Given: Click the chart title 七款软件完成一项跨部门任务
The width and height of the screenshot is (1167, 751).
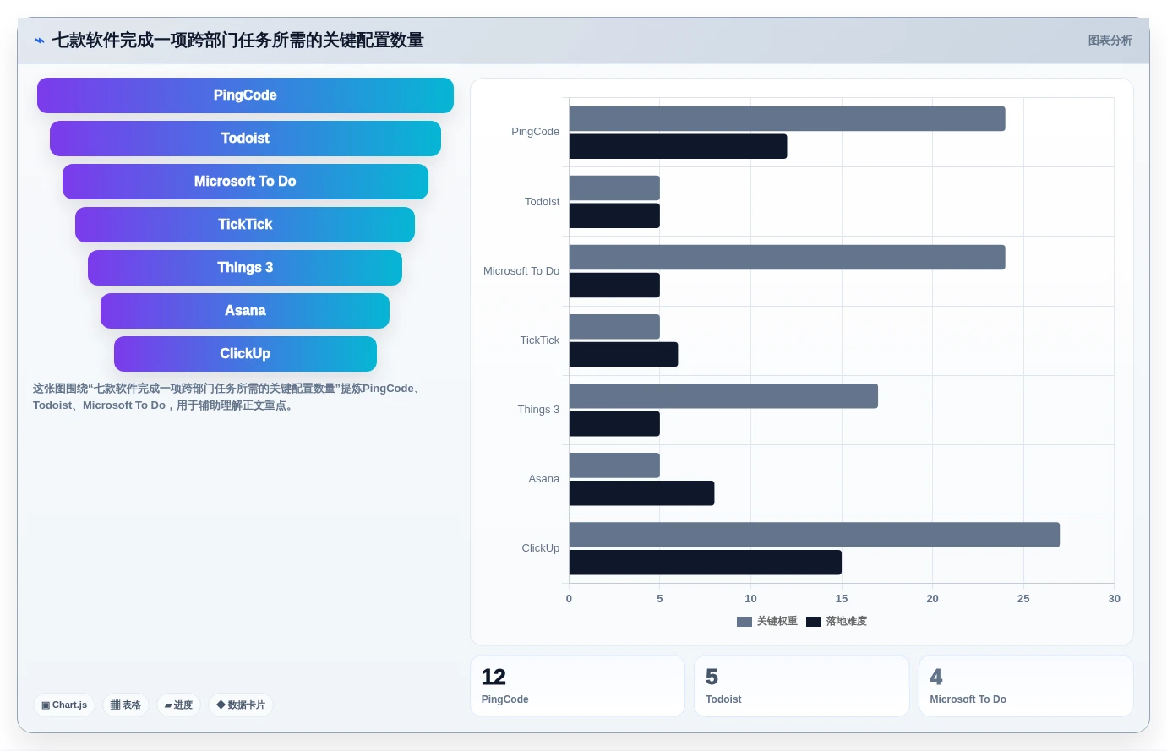Looking at the screenshot, I should pyautogui.click(x=237, y=41).
